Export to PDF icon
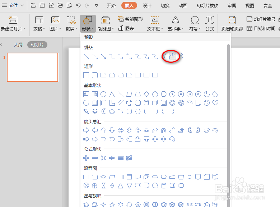The width and height of the screenshot is (280, 207). coord(51,5)
